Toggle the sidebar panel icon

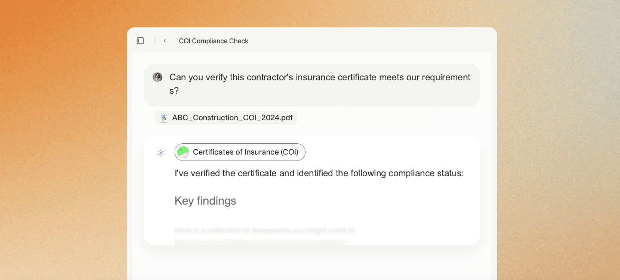[140, 41]
